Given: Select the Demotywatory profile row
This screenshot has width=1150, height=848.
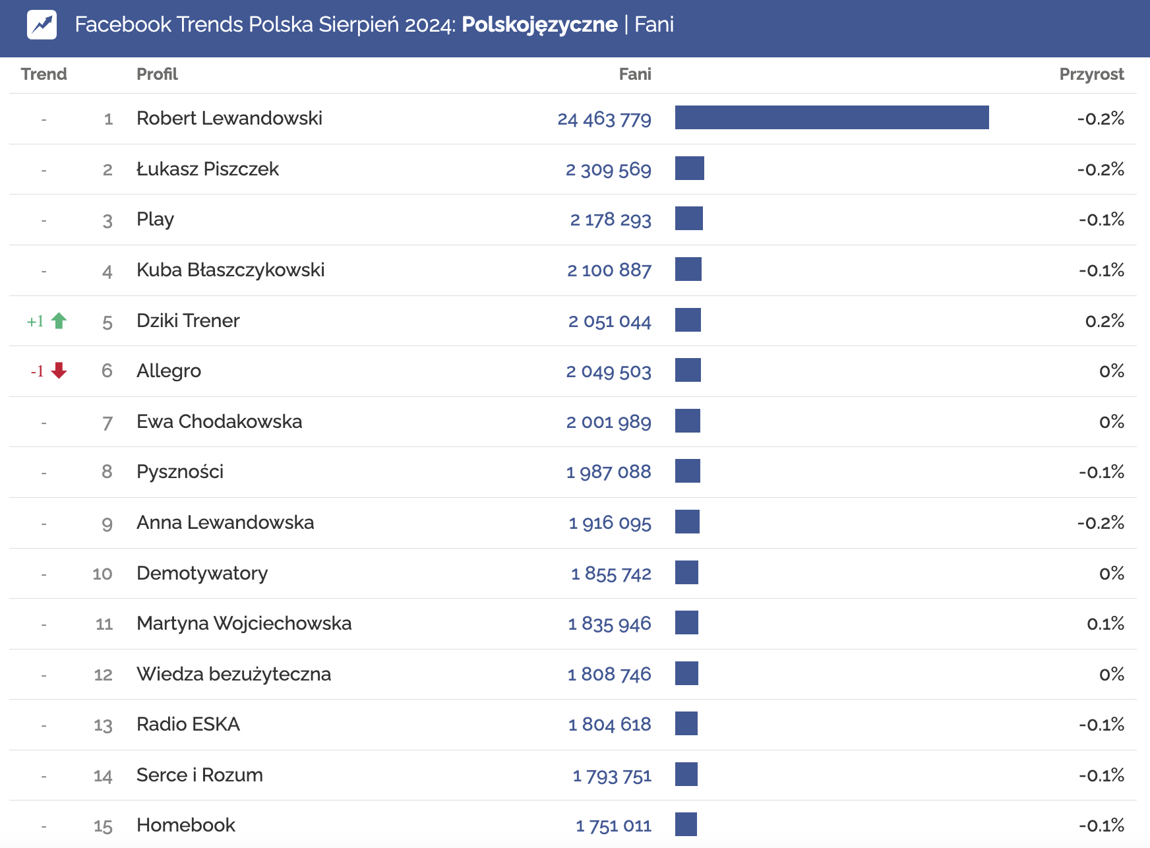Looking at the screenshot, I should pyautogui.click(x=202, y=573).
